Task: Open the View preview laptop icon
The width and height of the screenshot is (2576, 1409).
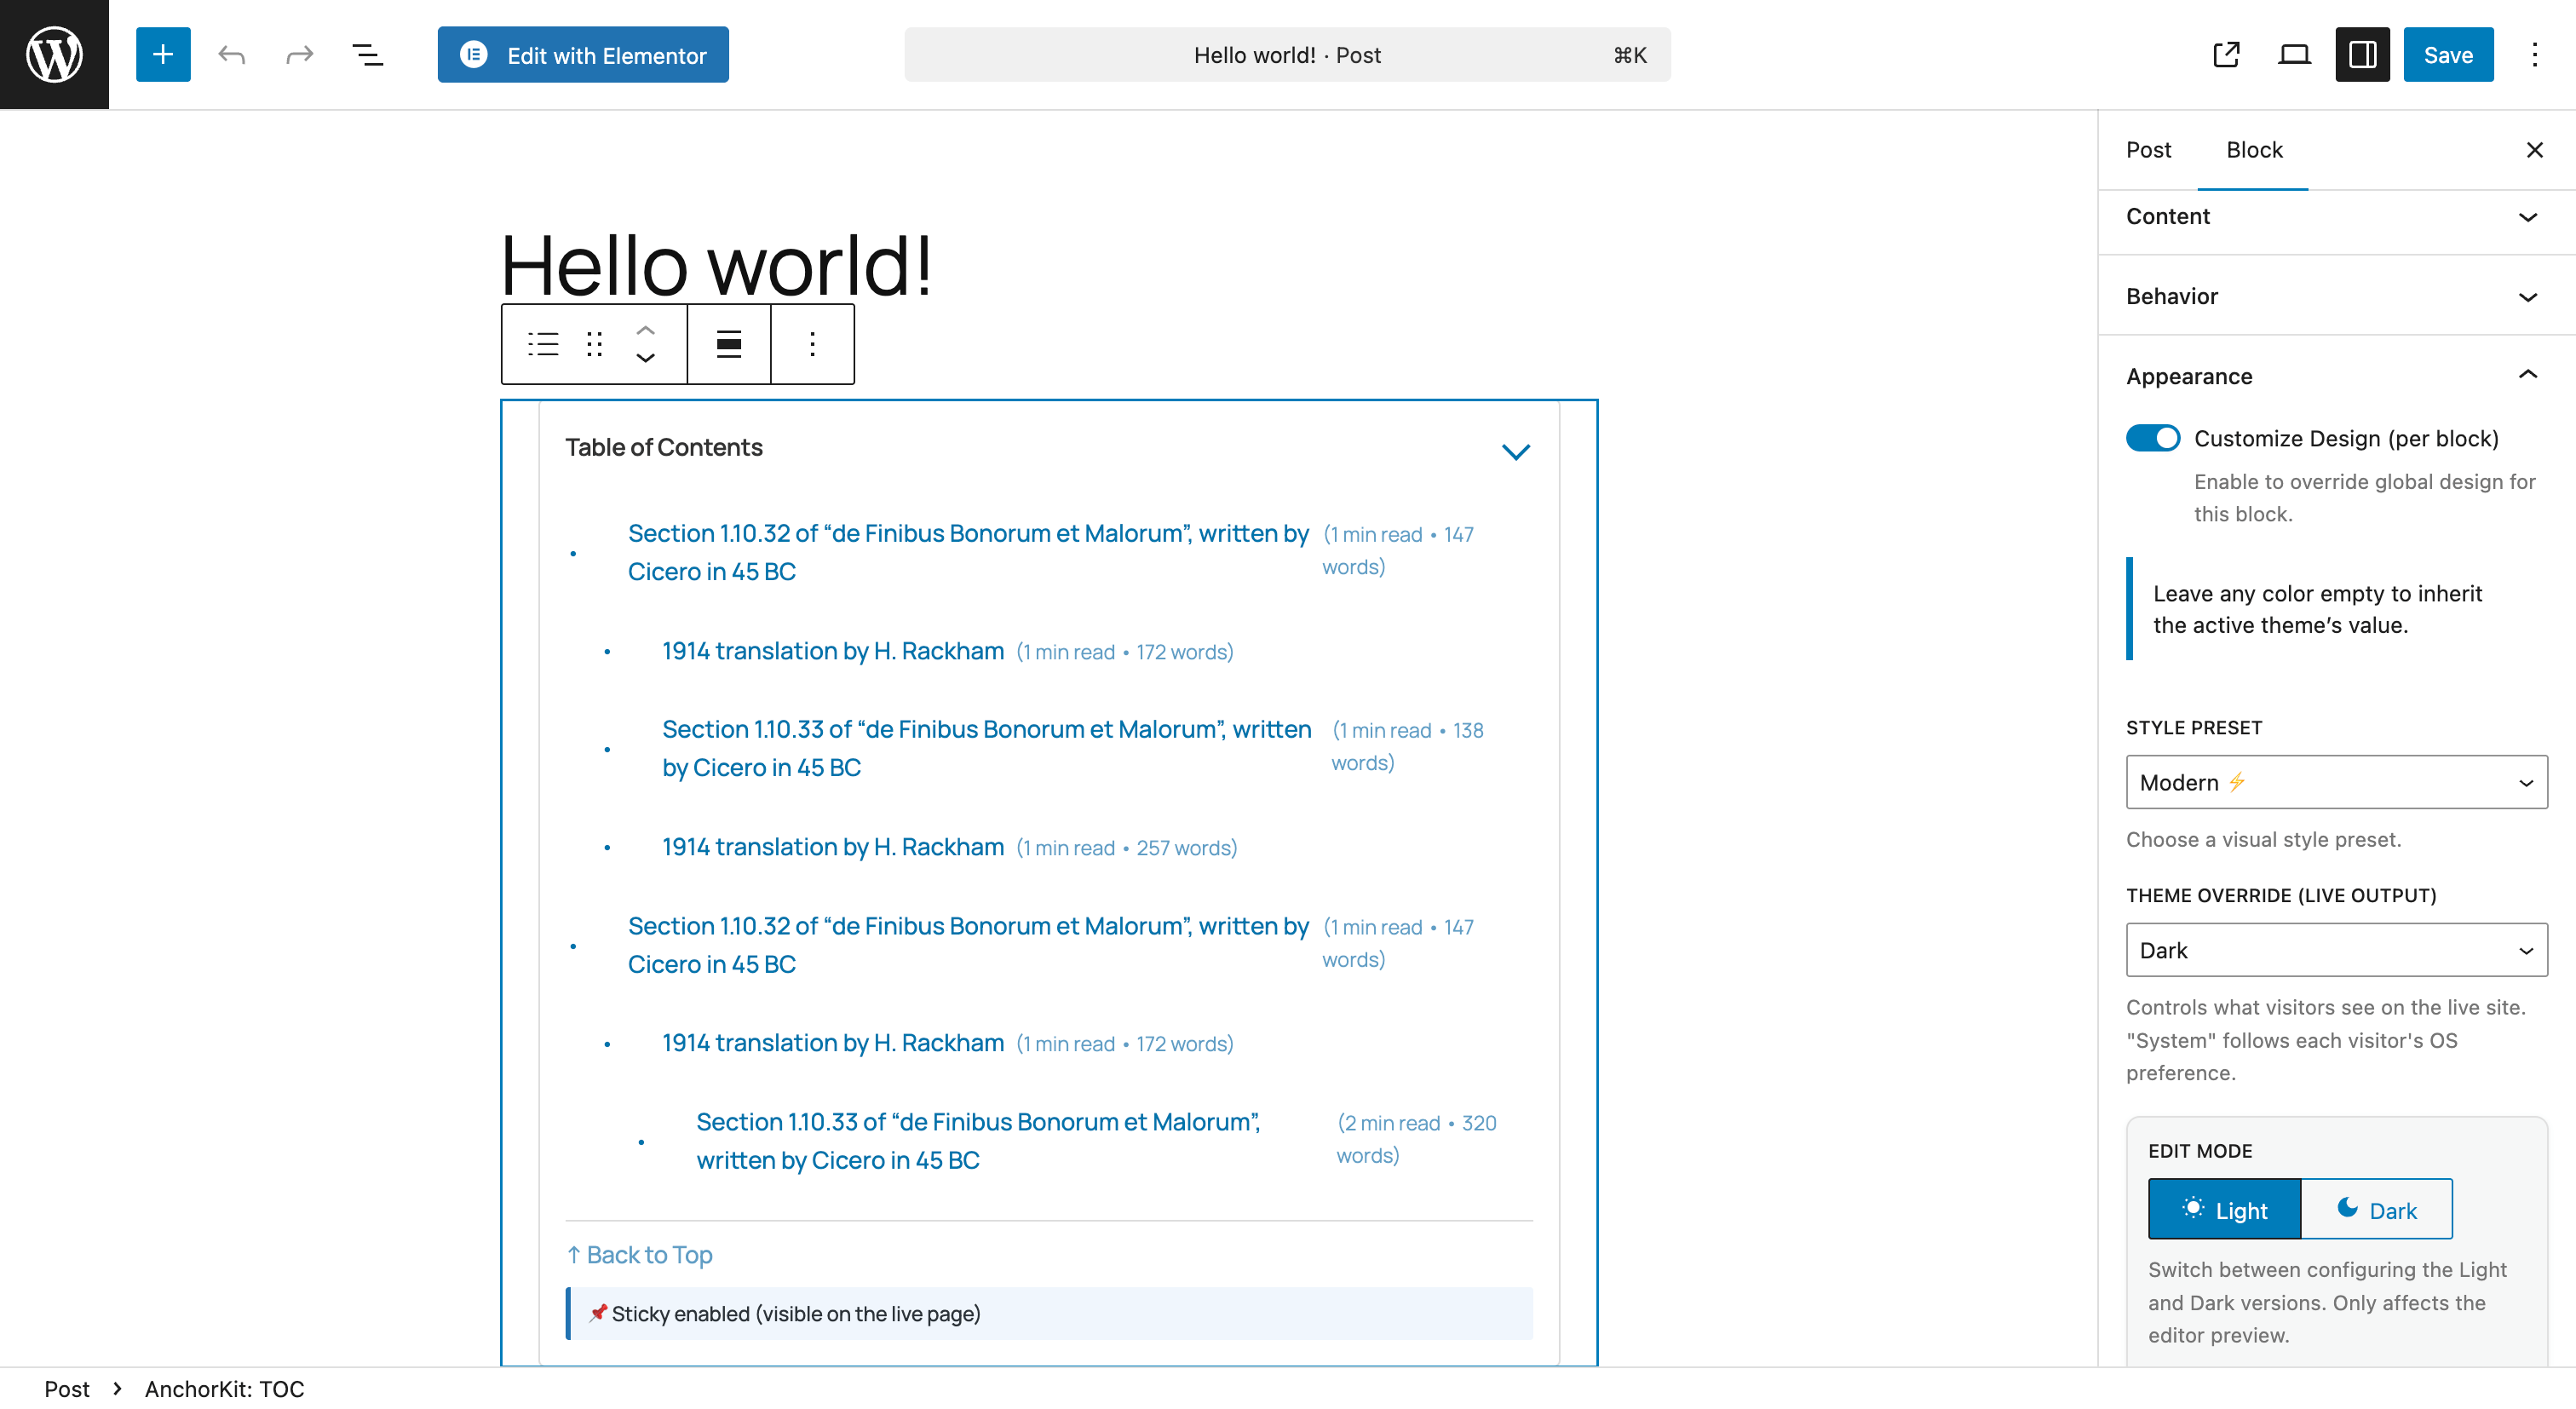Action: tap(2294, 54)
